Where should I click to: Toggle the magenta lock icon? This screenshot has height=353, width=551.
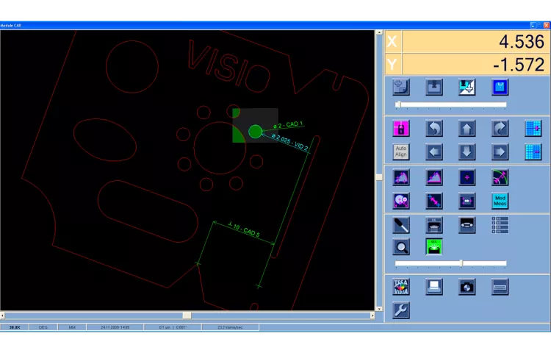[x=401, y=129]
